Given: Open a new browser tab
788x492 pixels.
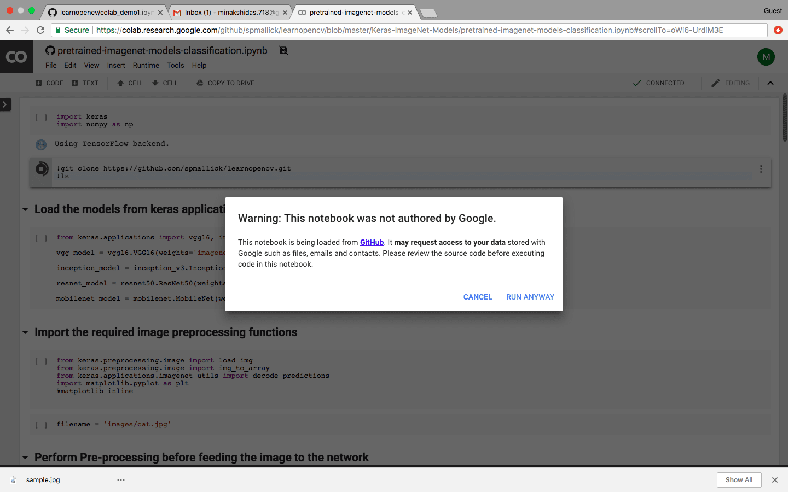Looking at the screenshot, I should pos(428,13).
